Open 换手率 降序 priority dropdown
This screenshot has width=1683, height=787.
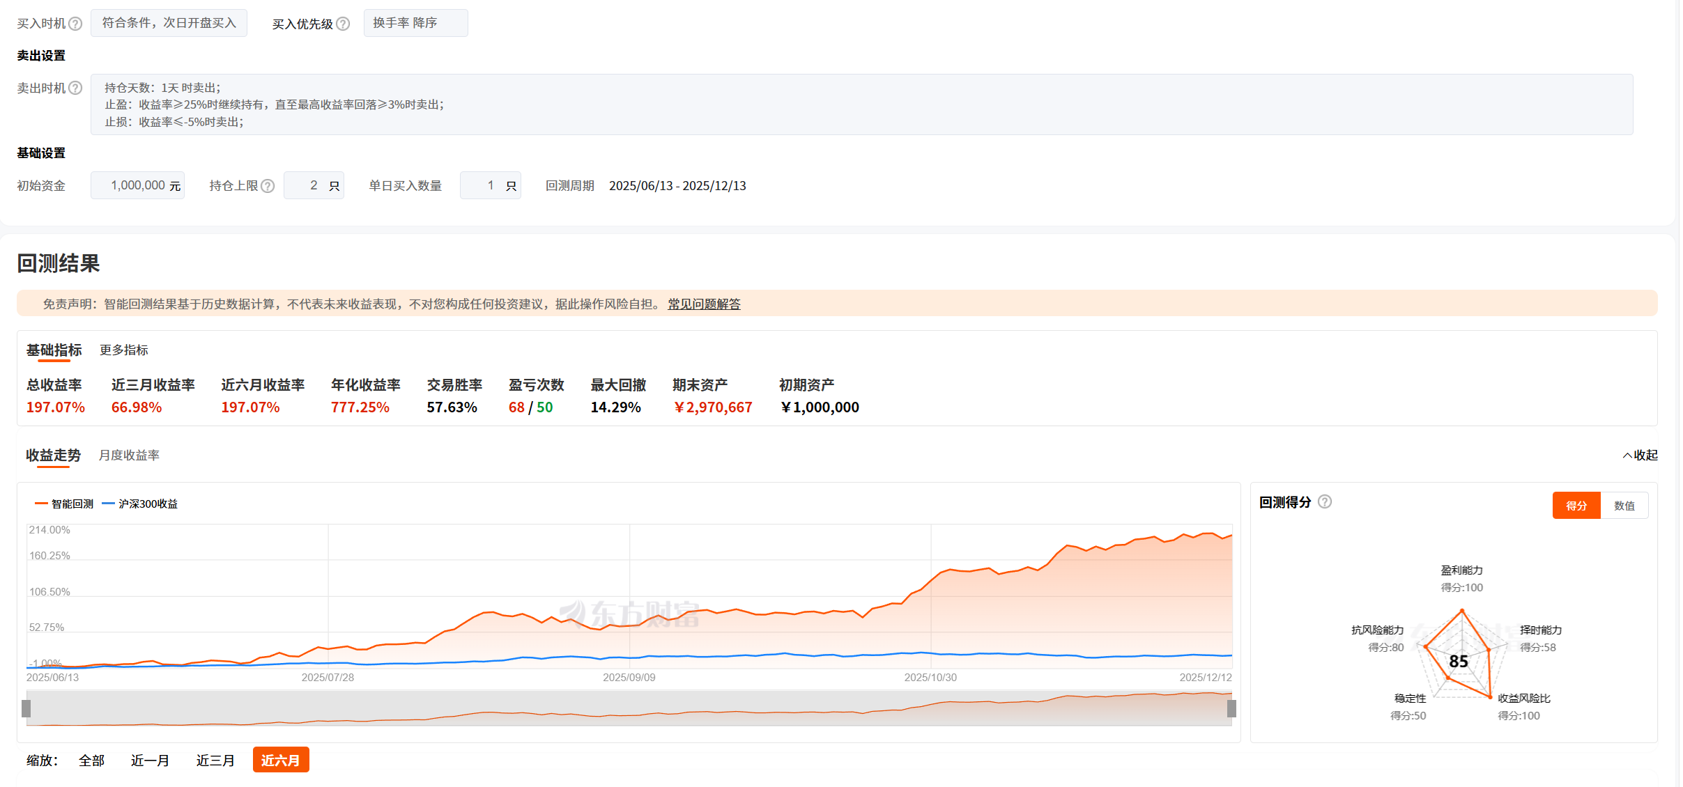pyautogui.click(x=415, y=23)
